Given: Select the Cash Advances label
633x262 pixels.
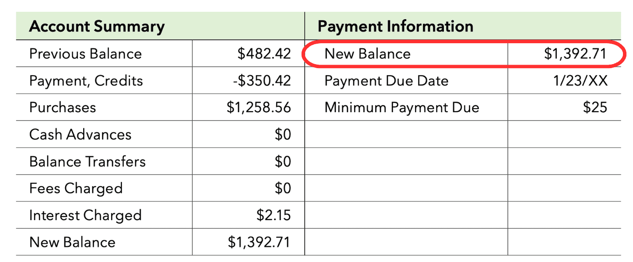Looking at the screenshot, I should [x=80, y=134].
